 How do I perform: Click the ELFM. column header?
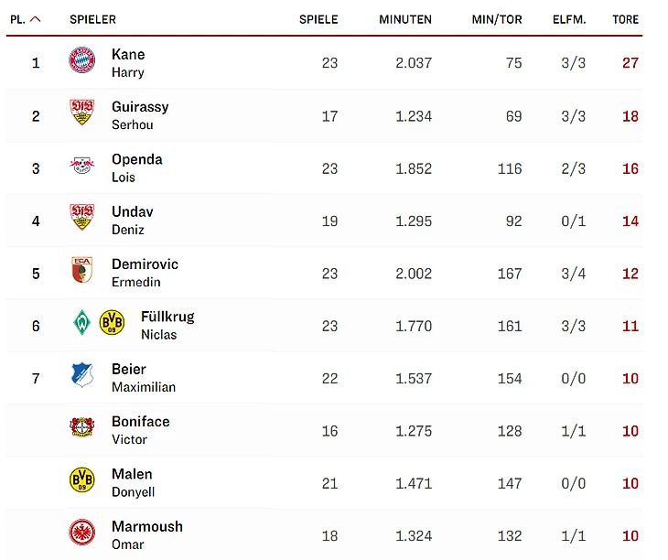click(569, 19)
